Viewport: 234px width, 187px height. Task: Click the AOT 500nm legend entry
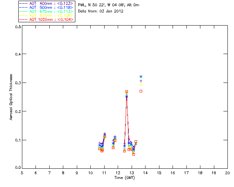(46, 7)
